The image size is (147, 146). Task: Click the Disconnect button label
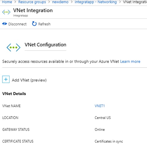click(17, 24)
